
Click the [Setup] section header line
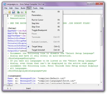click(x=12, y=28)
